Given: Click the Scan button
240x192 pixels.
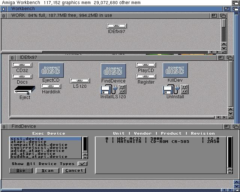Looking at the screenshot, I should point(48,171).
